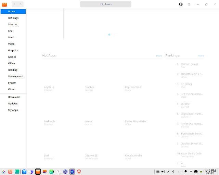
Task: Go forward with the right arrow button
Action: click(21, 4)
